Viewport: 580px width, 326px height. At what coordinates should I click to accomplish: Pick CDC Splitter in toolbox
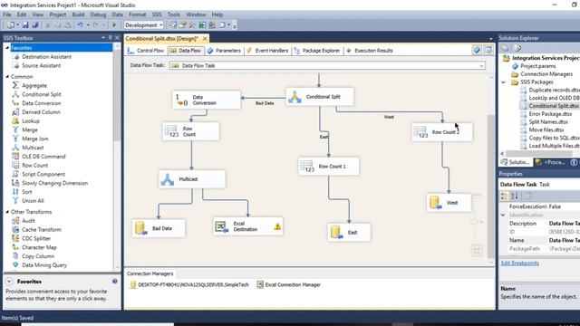(x=36, y=238)
